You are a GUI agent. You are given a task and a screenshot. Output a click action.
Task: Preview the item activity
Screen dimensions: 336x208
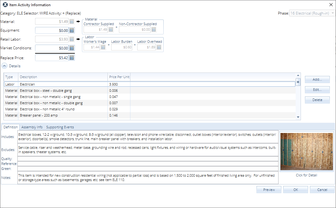click(x=269, y=189)
